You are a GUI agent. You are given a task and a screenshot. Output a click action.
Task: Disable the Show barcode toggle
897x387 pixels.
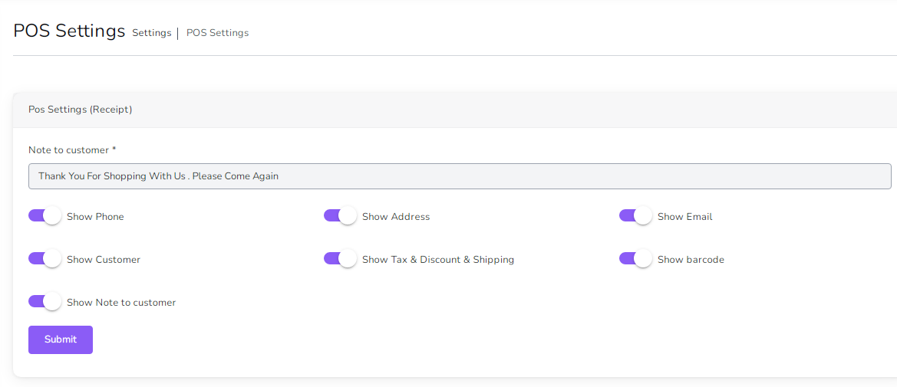635,259
